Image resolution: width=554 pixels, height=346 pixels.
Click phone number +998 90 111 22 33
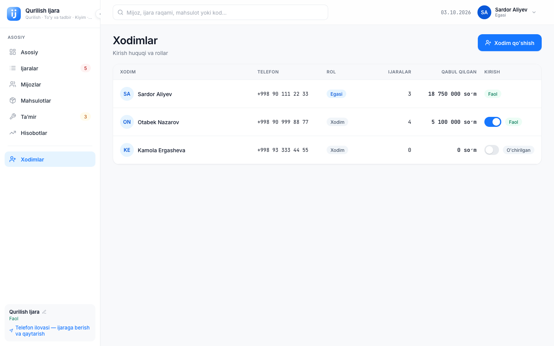click(283, 94)
